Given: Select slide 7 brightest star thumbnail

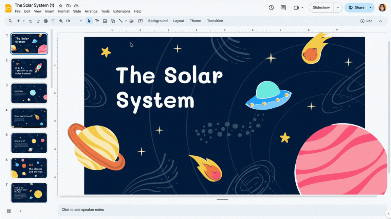Looking at the screenshot, I should click(29, 193).
